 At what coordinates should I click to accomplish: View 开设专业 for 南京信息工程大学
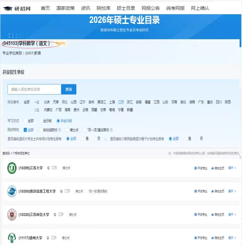click(x=201, y=191)
